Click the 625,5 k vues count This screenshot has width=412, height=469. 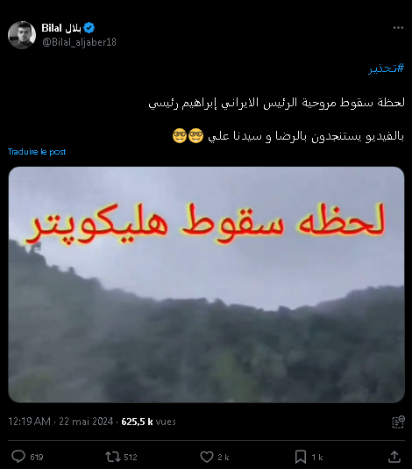pyautogui.click(x=148, y=422)
